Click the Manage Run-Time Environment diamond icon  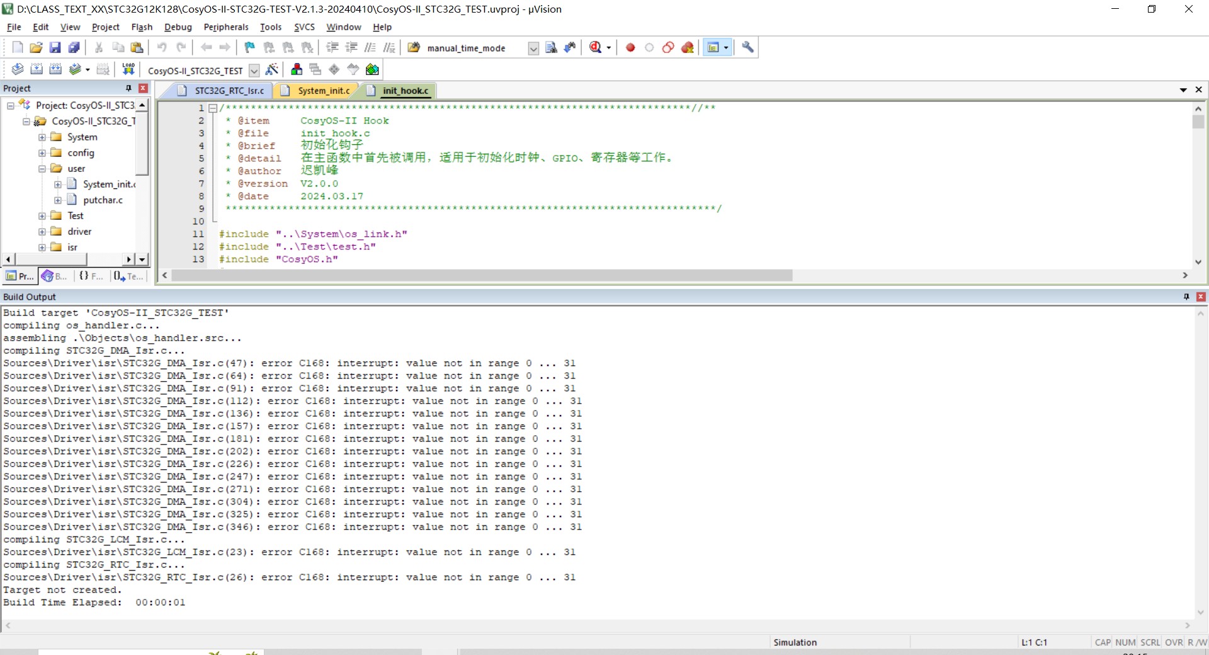[x=334, y=70]
